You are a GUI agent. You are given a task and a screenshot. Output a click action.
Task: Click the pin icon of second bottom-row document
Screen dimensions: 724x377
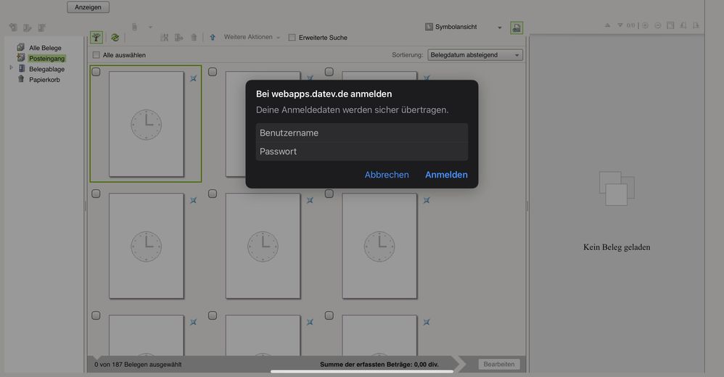(x=310, y=322)
